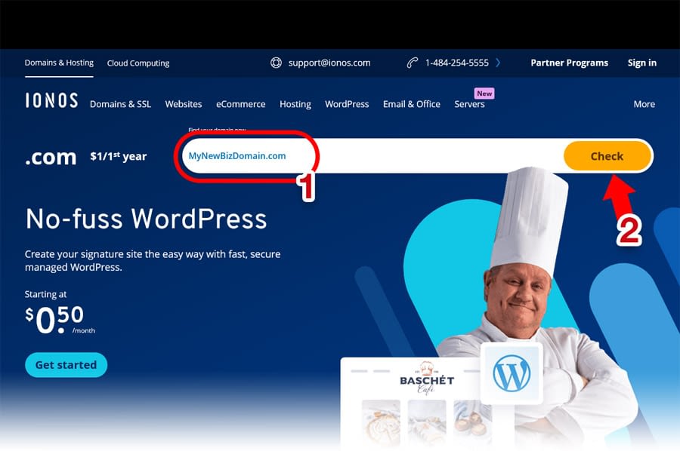Click the "No-fuss WordPress" heading
Viewport: 680px width, 451px height.
pos(146,219)
